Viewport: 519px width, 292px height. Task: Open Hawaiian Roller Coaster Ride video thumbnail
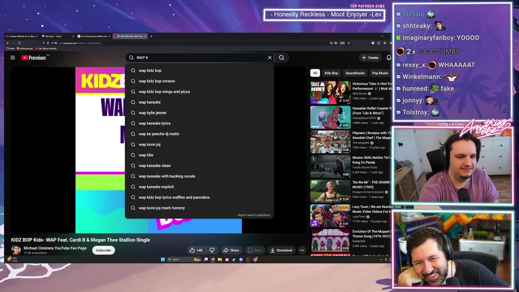(x=330, y=117)
